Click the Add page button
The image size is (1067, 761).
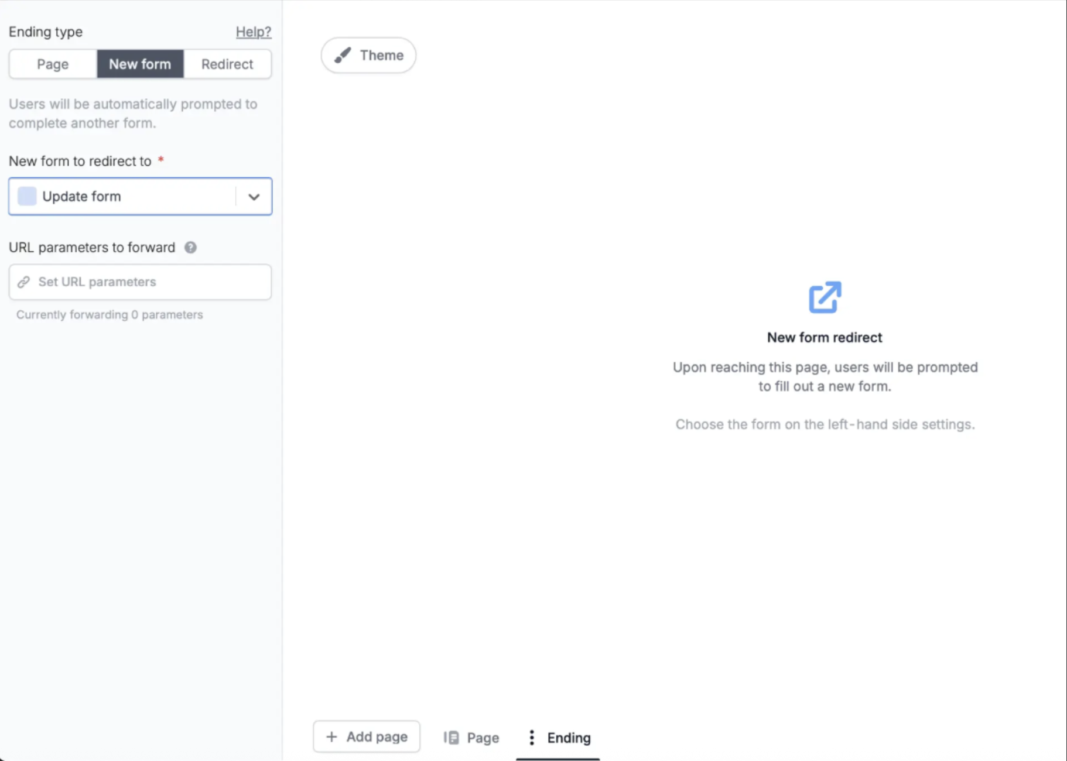tap(366, 736)
